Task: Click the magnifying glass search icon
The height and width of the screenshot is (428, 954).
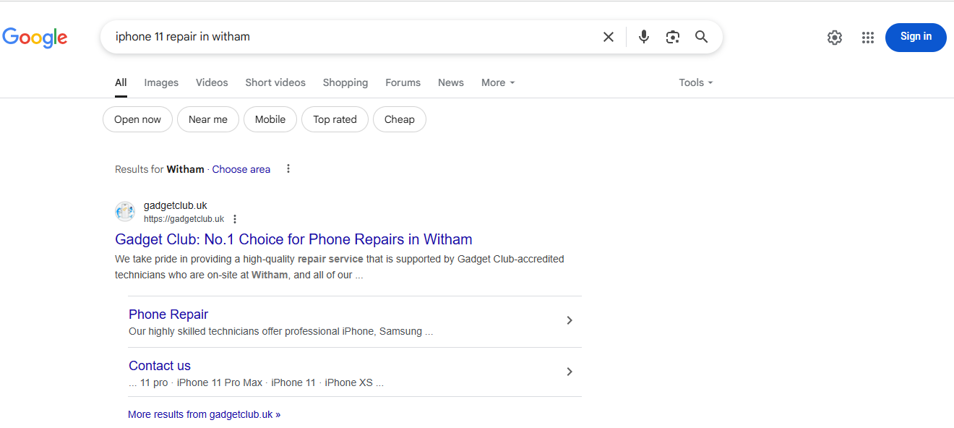Action: (702, 37)
